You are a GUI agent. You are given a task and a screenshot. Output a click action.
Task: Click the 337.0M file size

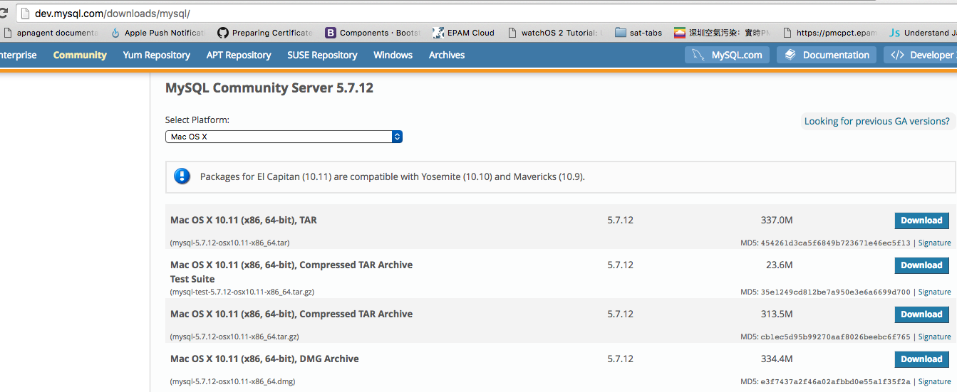click(x=777, y=221)
